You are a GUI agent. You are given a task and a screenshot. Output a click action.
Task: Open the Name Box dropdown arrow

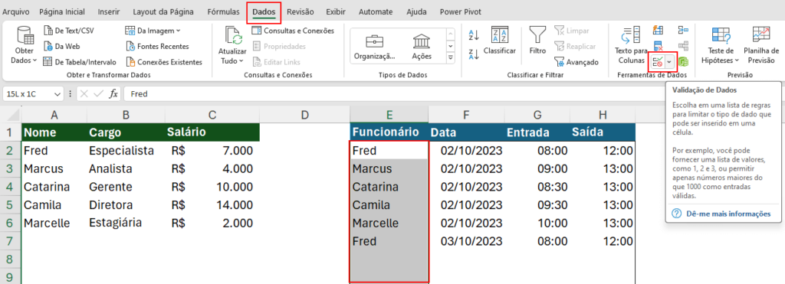(57, 93)
